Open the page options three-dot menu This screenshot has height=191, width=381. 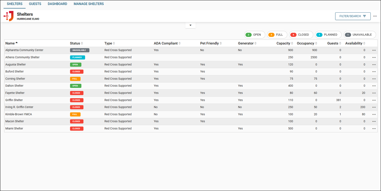click(x=375, y=16)
